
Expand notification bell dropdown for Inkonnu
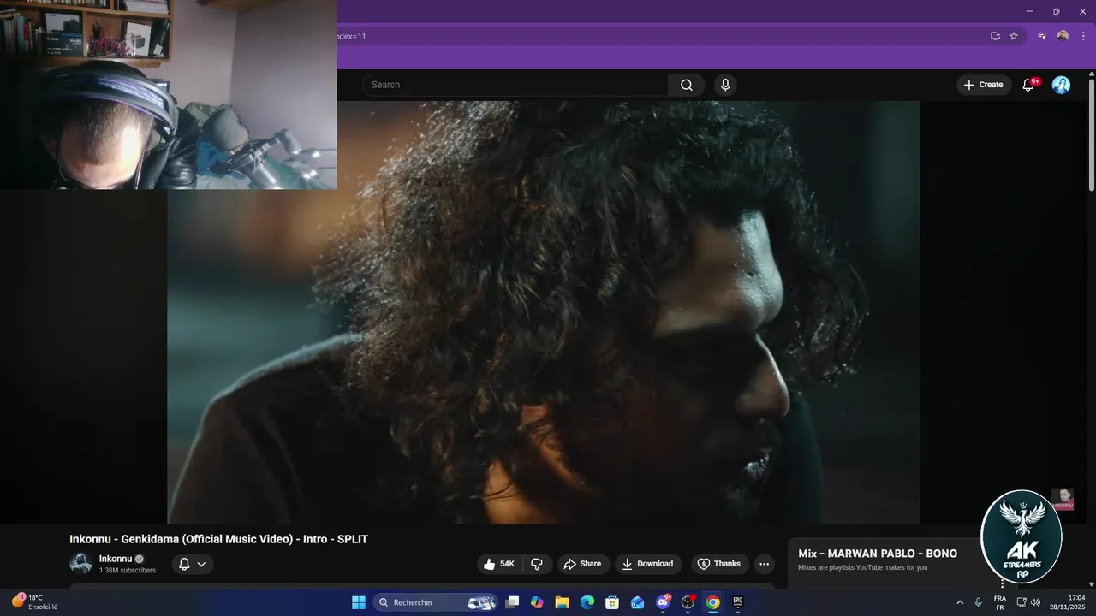point(193,564)
